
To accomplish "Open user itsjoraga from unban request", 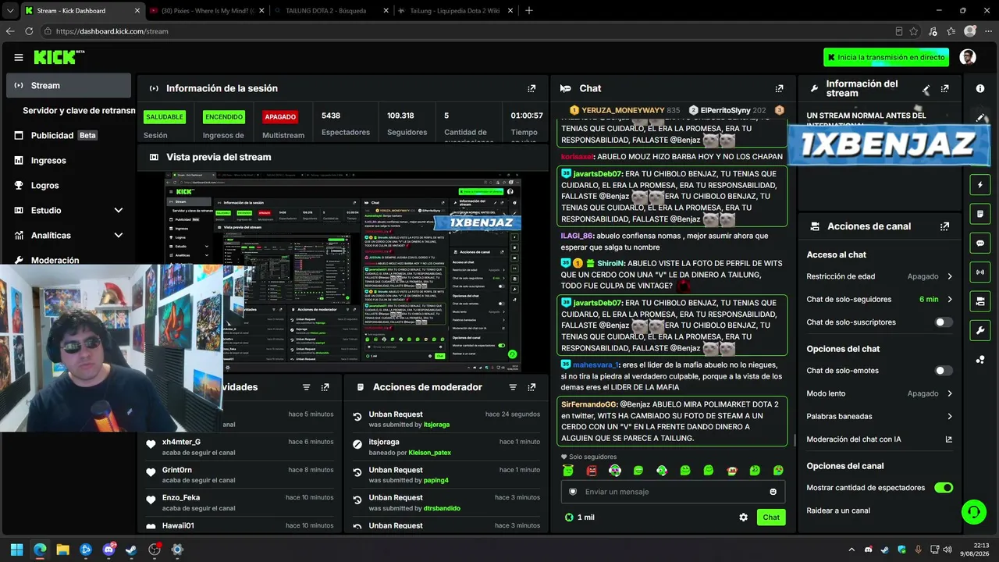I will click(436, 425).
